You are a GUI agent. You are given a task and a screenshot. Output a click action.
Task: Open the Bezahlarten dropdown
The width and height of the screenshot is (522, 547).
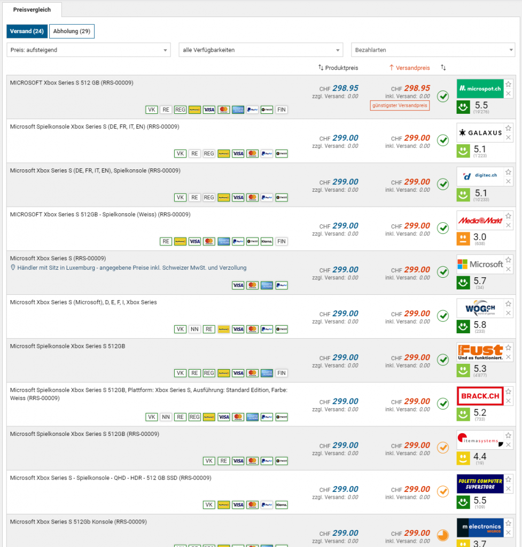[433, 50]
